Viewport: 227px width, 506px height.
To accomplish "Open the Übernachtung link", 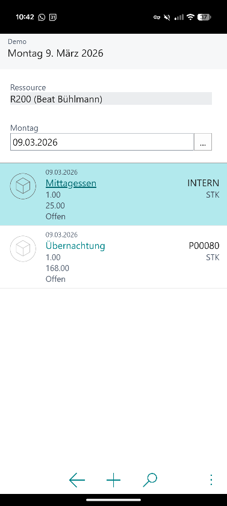I will click(x=75, y=246).
